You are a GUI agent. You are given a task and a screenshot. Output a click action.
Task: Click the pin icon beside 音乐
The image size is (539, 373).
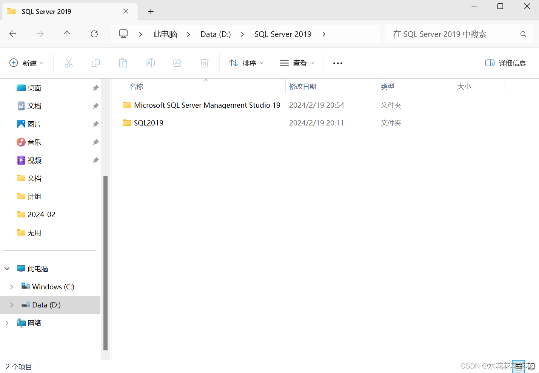point(95,142)
